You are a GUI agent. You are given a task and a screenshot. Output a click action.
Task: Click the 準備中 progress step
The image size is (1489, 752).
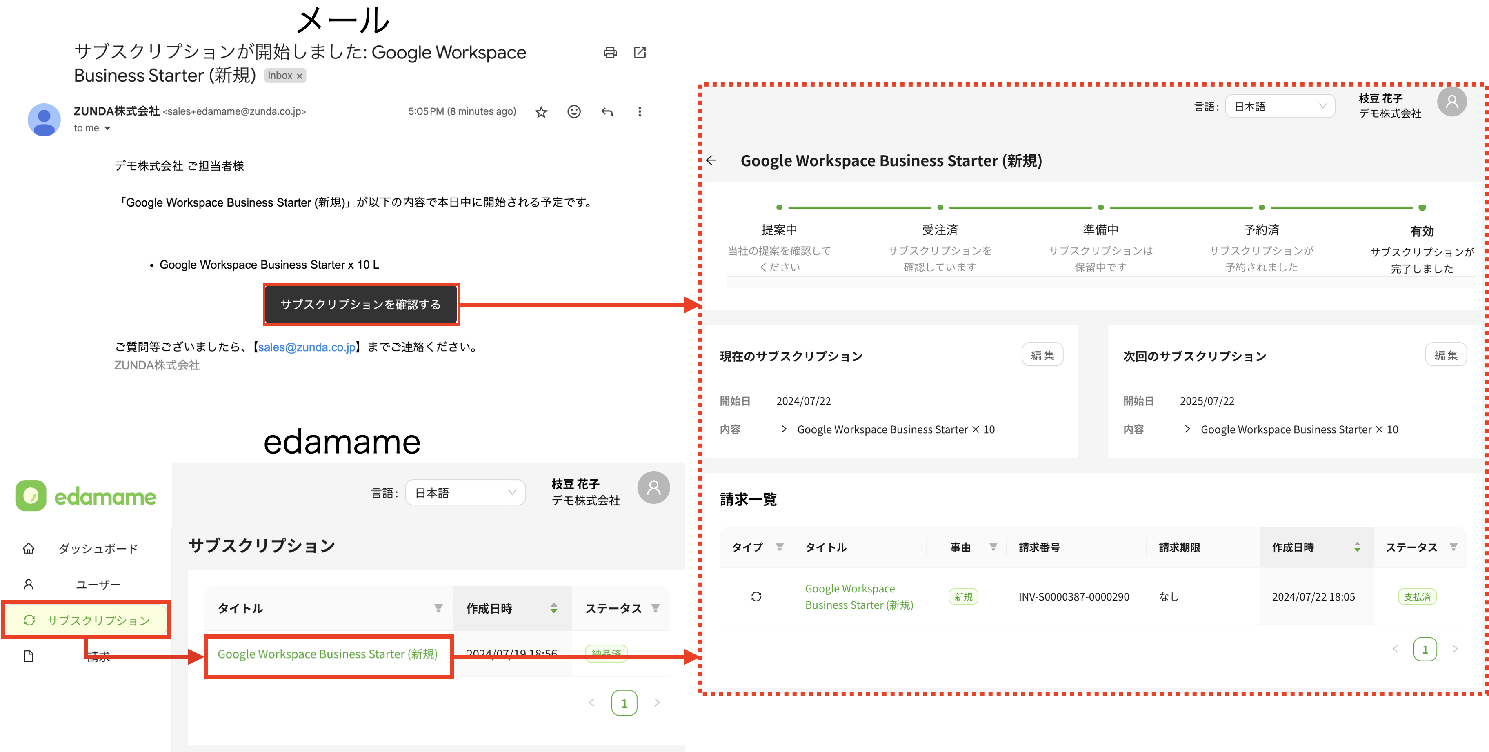pos(1100,229)
